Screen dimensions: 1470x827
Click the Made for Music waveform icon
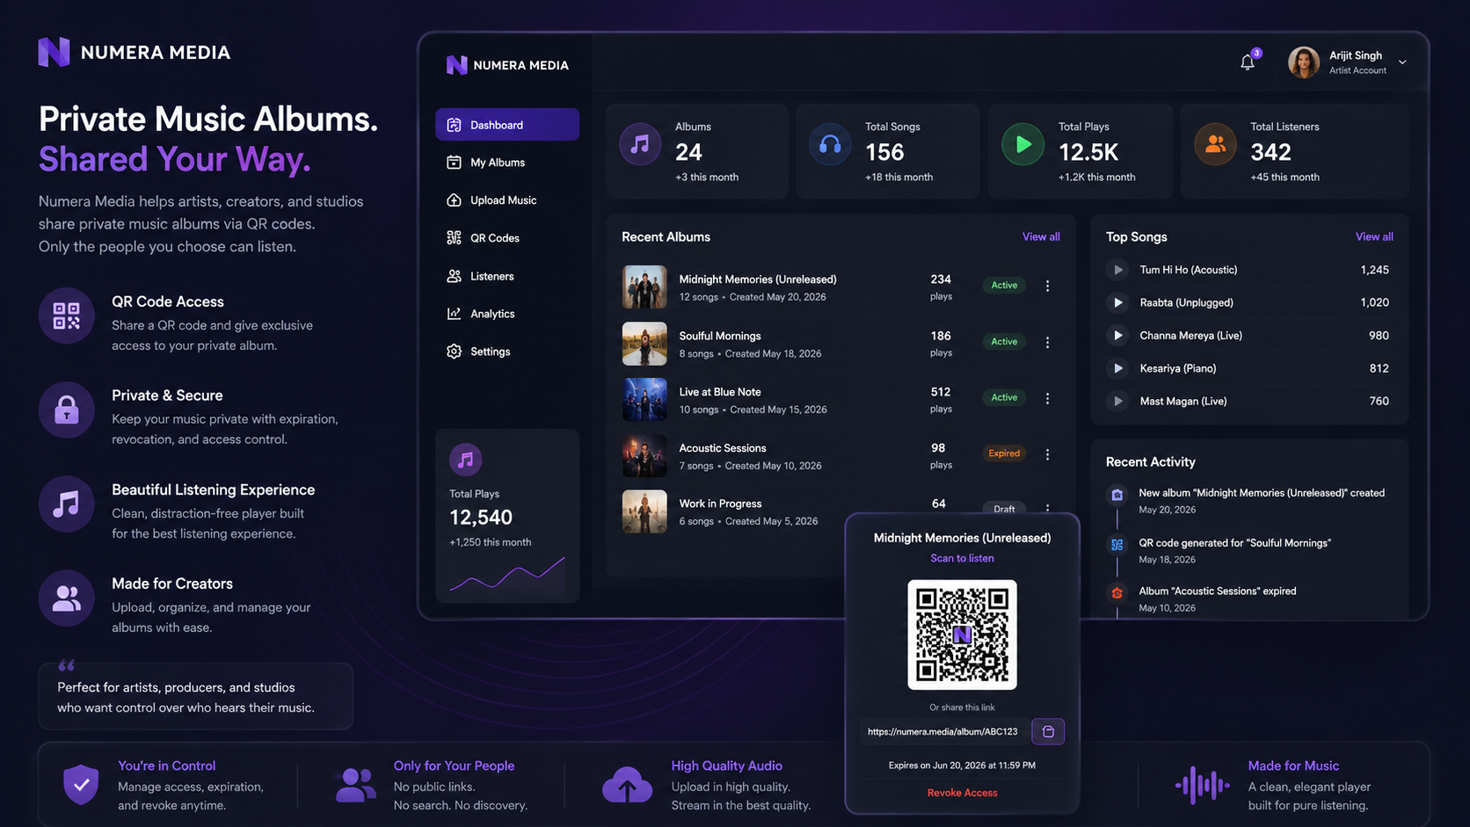coord(1202,785)
